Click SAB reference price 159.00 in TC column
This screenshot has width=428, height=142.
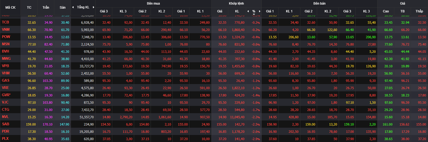(29, 124)
